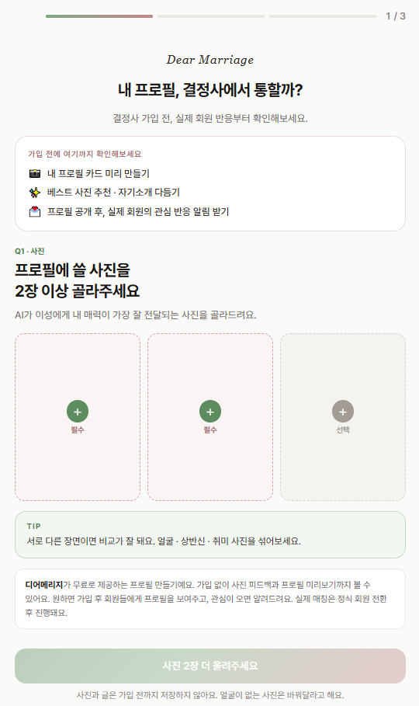Click the first green plus icon
The height and width of the screenshot is (706, 419).
(78, 411)
